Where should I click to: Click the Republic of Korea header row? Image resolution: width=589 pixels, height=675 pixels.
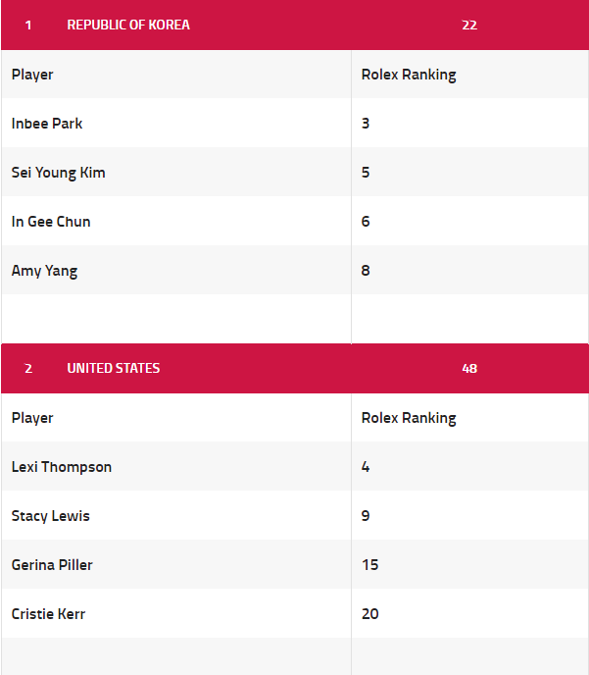[128, 25]
